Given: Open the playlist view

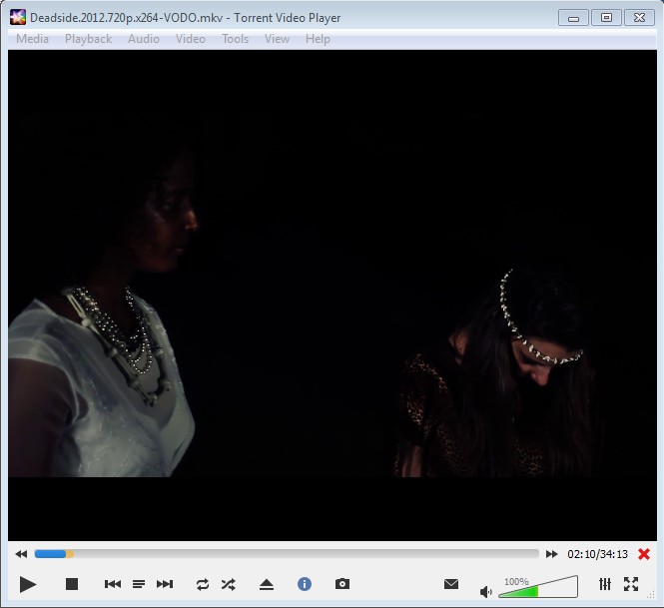Looking at the screenshot, I should (139, 584).
